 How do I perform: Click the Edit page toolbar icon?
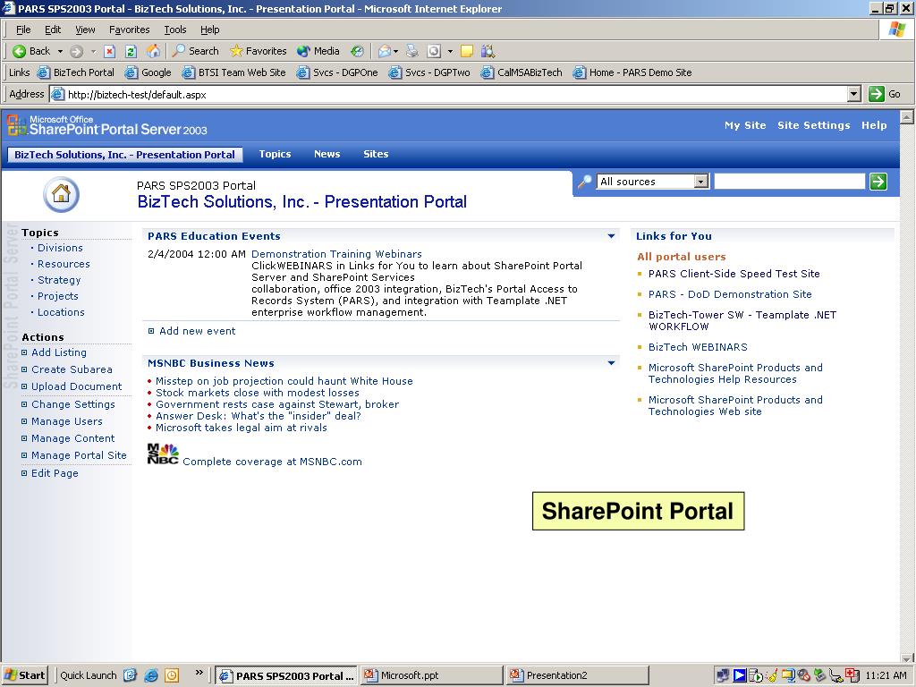tap(434, 51)
